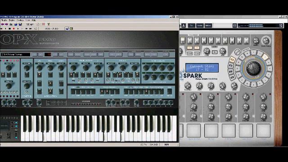The width and height of the screenshot is (288, 162).
Task: Click the large black jog dial in Spark
Action: coord(253,68)
